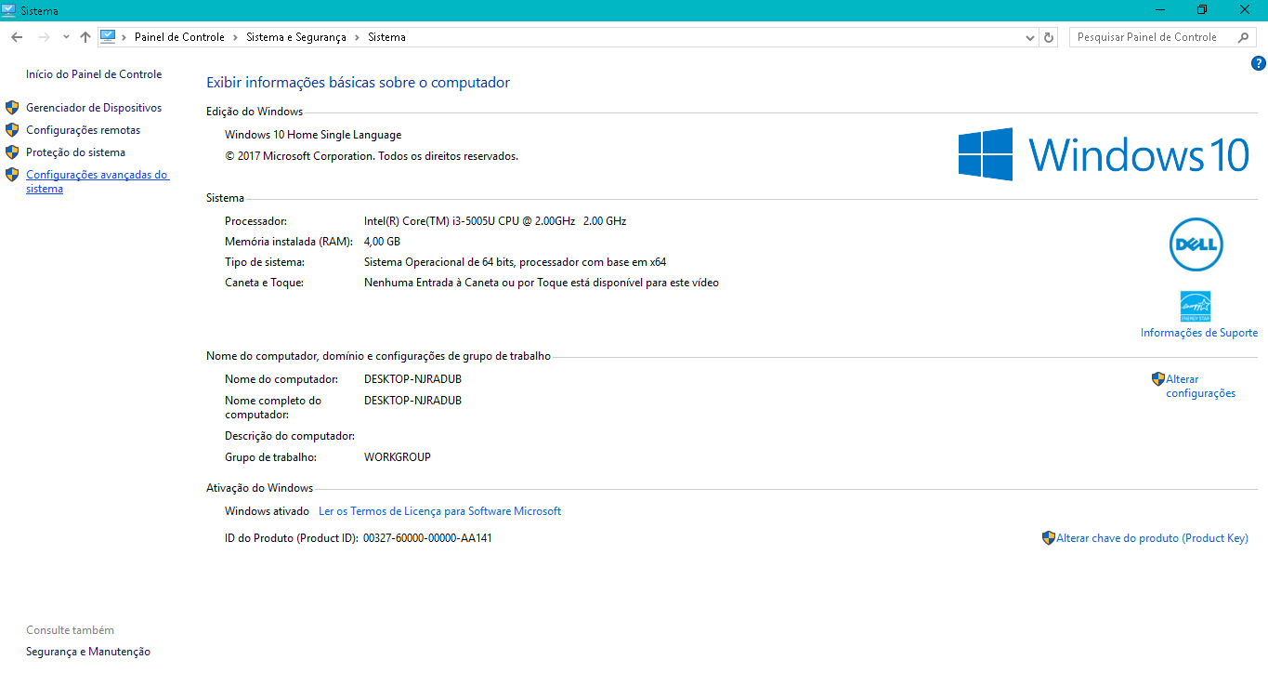Click processor text Intel(R) Core(TM) i3-5005U
Image resolution: width=1268 pixels, height=673 pixels.
click(x=495, y=221)
